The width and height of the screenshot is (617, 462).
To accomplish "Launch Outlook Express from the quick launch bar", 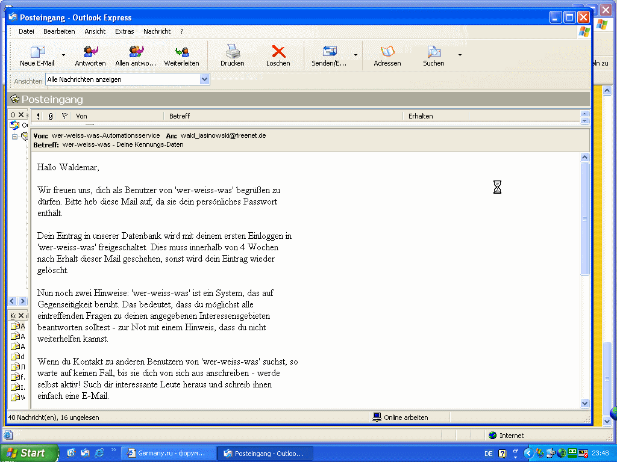I will coord(85,453).
